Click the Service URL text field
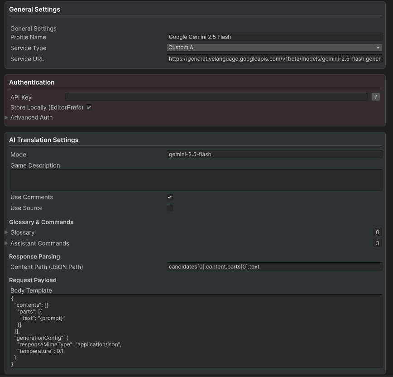 click(x=274, y=58)
